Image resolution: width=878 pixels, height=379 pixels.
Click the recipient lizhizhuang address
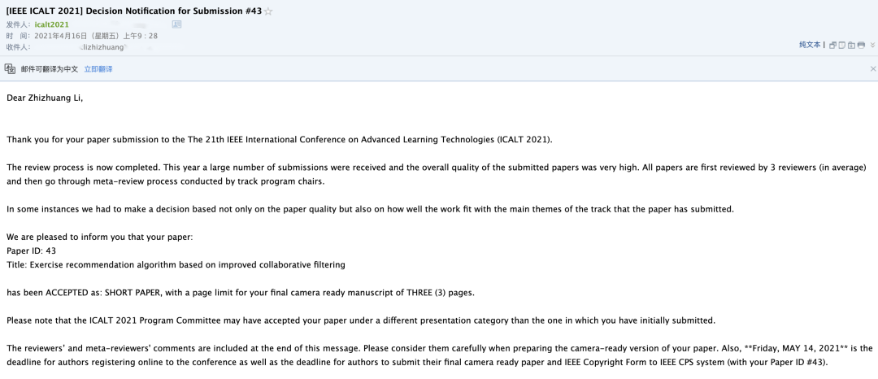pyautogui.click(x=102, y=48)
